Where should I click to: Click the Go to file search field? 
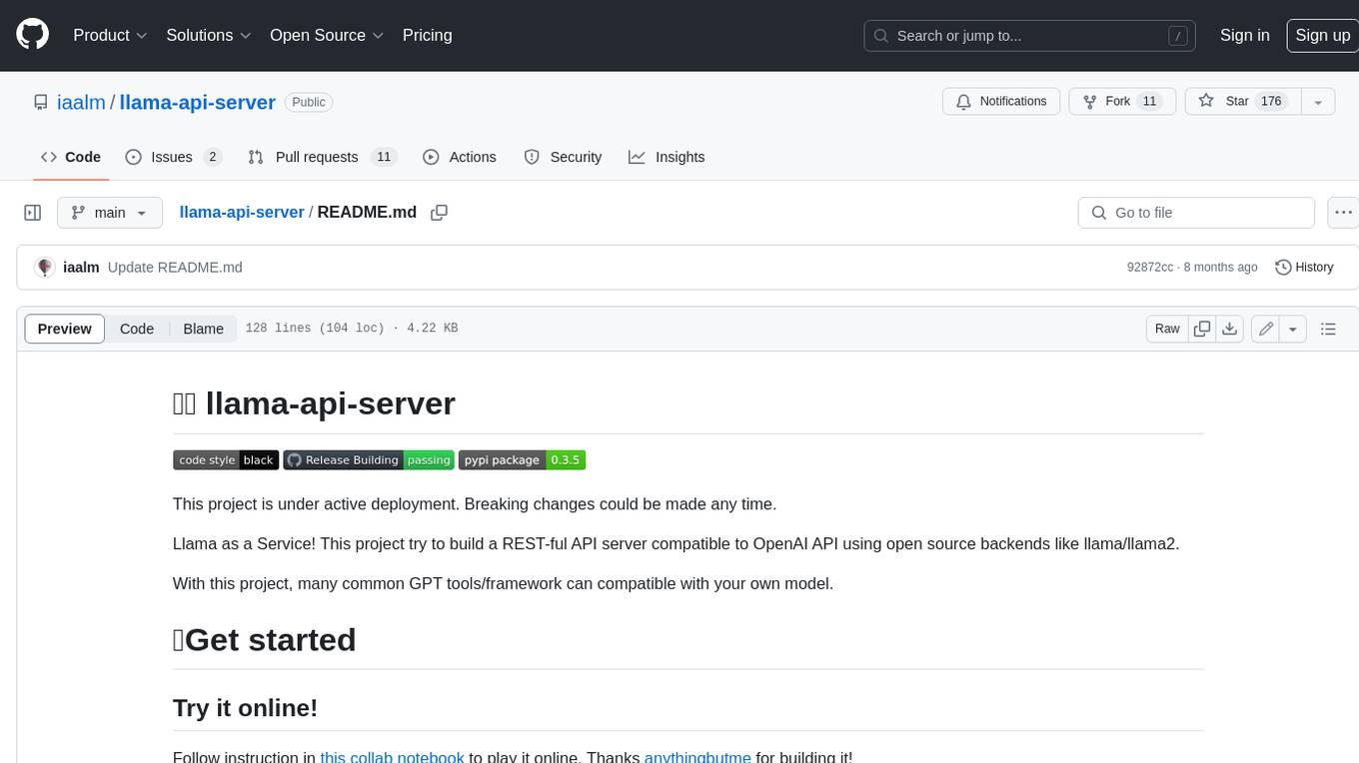point(1196,213)
